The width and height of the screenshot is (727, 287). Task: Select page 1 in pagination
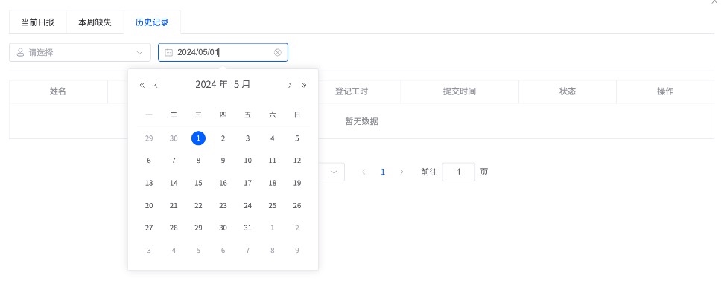(383, 172)
